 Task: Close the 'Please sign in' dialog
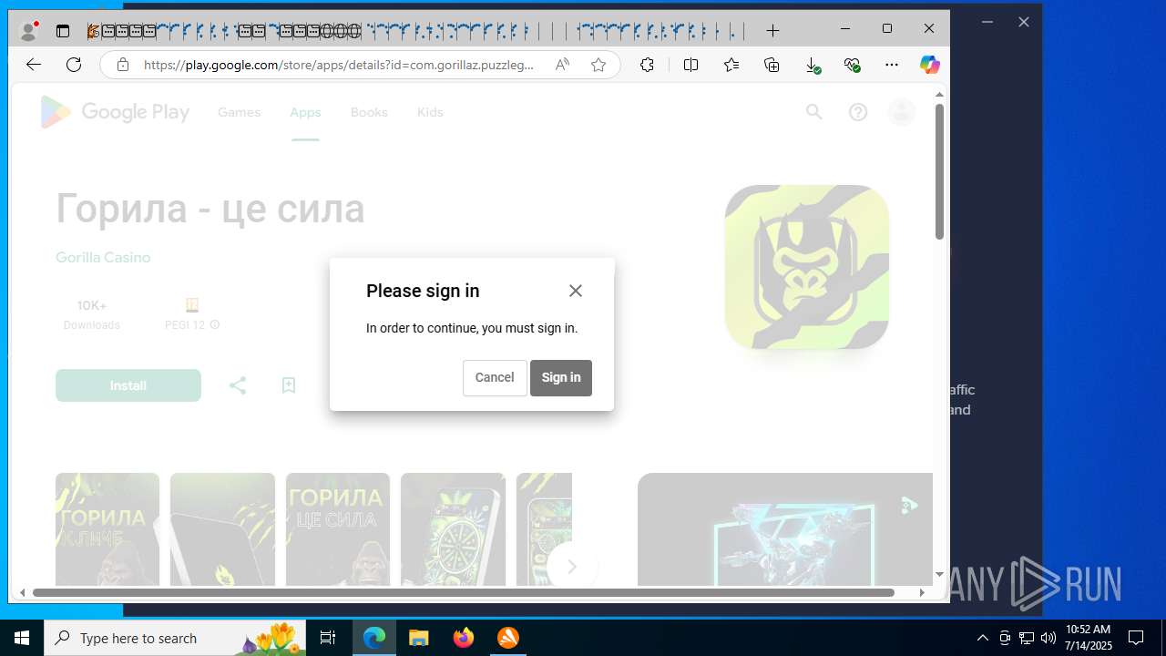(x=575, y=291)
